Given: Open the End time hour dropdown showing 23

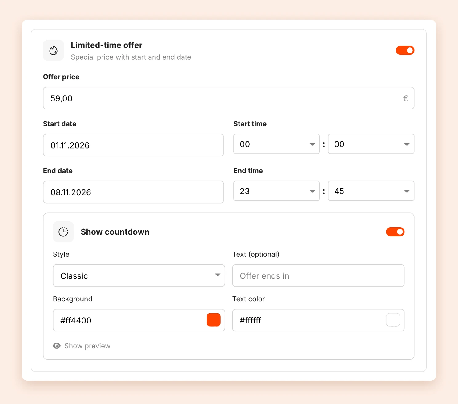Looking at the screenshot, I should click(276, 191).
